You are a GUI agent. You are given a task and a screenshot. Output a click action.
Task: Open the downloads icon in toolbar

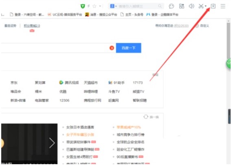point(213,6)
